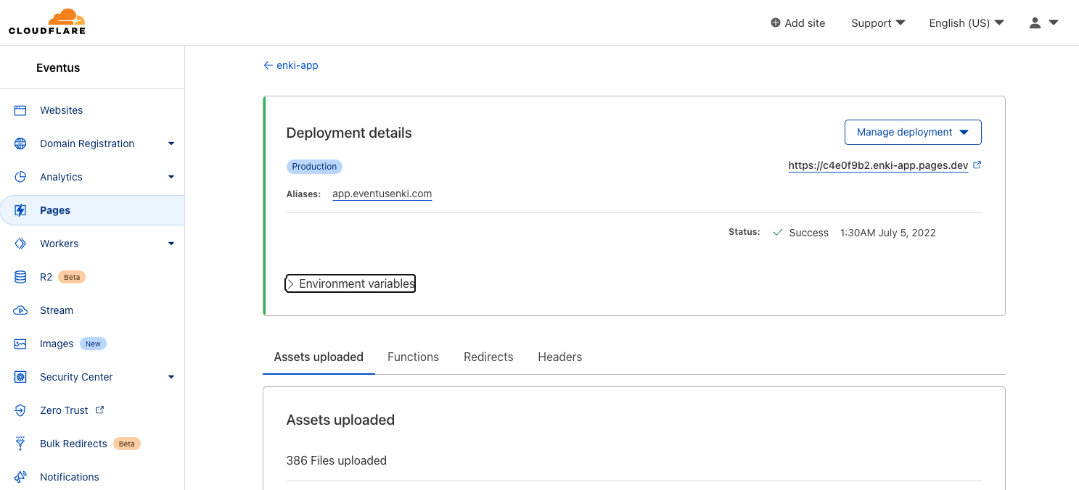Switch to the Headers tab
Viewport: 1079px width, 490px height.
[x=559, y=357]
